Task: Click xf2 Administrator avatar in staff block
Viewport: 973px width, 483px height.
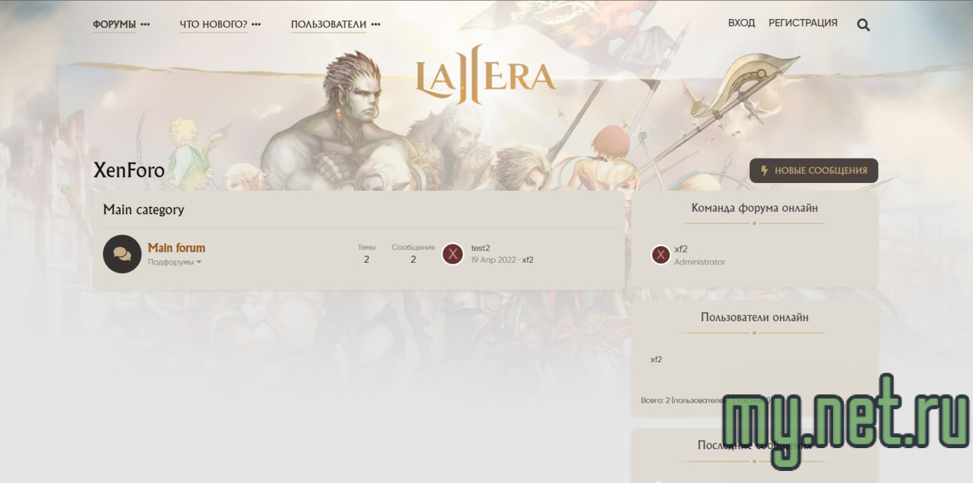Action: [x=661, y=254]
